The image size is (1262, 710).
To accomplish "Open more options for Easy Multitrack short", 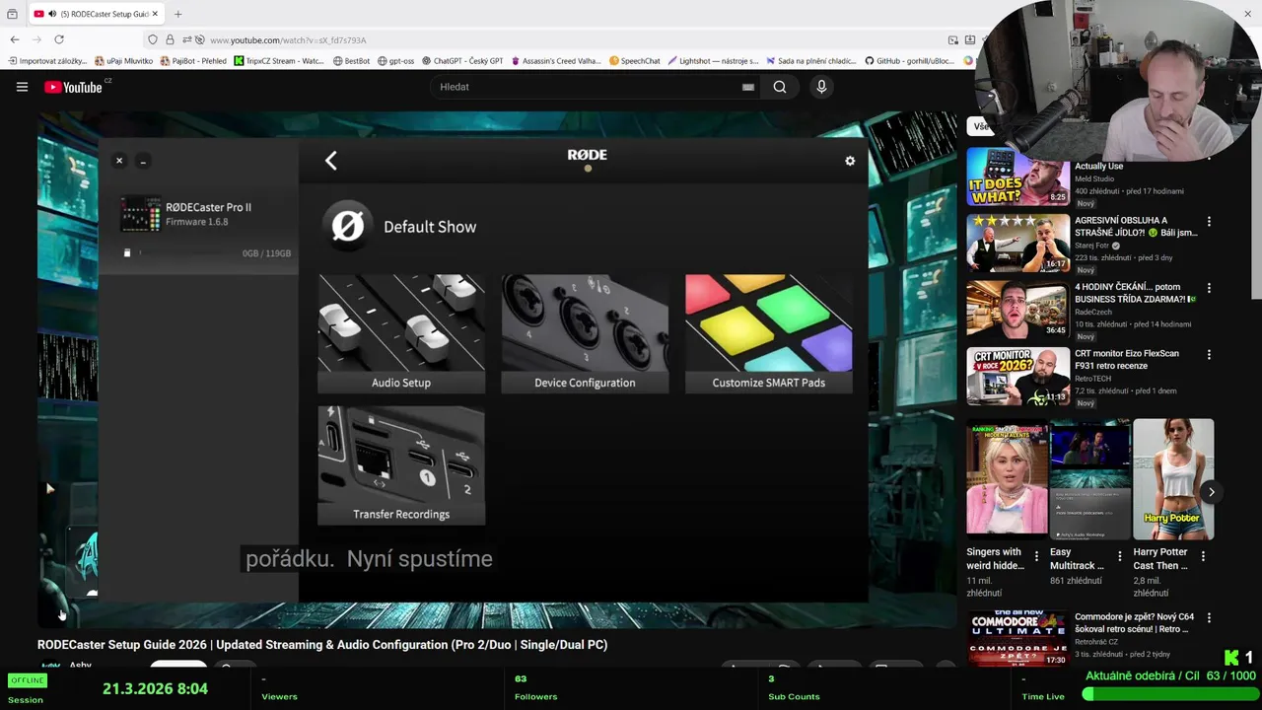I will click(x=1119, y=556).
